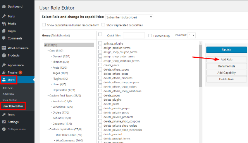The width and height of the screenshot is (248, 143).
Task: Click the scrollbar up arrow
Action: [x=201, y=43]
